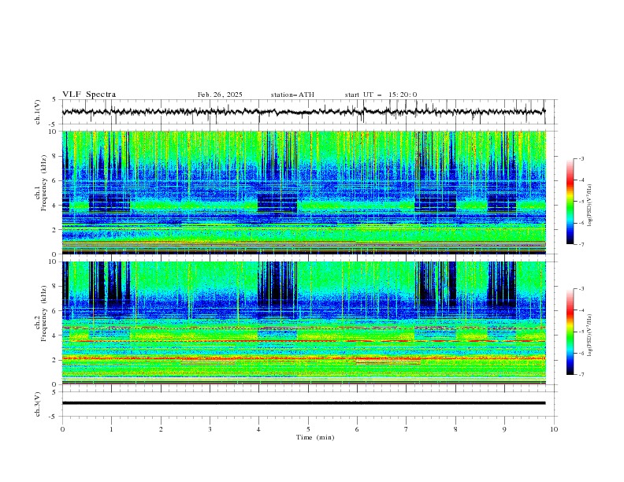624x482 pixels.
Task: Click the time axis tick label "2"
Action: 161,429
